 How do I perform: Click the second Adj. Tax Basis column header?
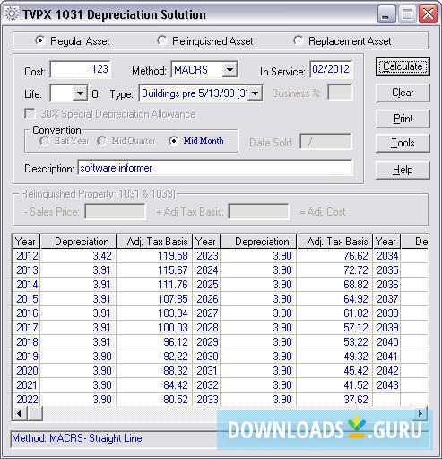[334, 242]
